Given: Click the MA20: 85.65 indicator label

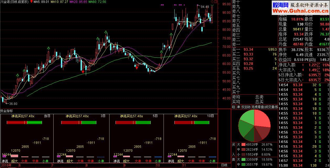Looking at the screenshot, I should coord(78,2).
